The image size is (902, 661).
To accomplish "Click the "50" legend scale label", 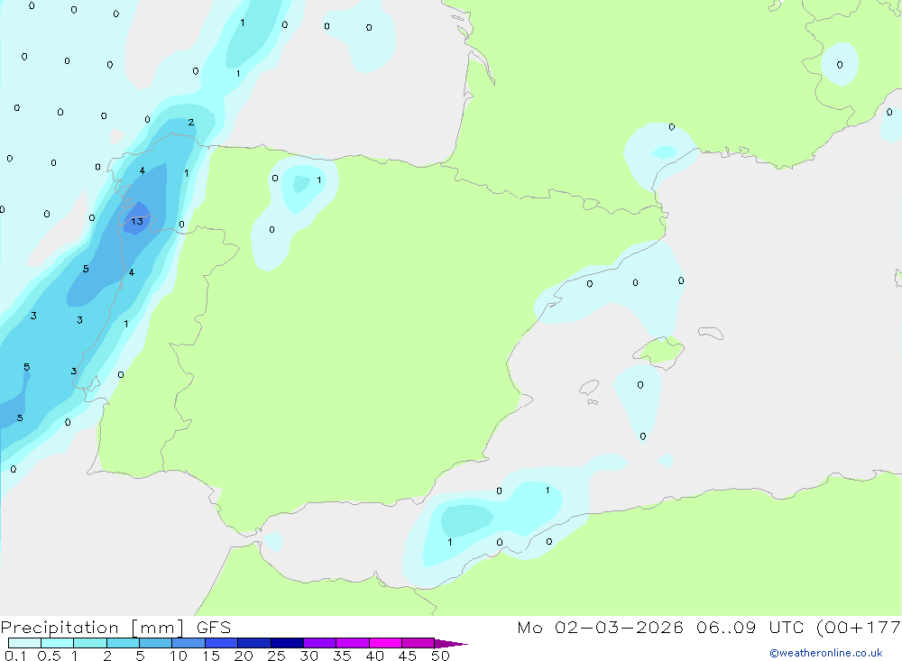I will coord(440,656).
